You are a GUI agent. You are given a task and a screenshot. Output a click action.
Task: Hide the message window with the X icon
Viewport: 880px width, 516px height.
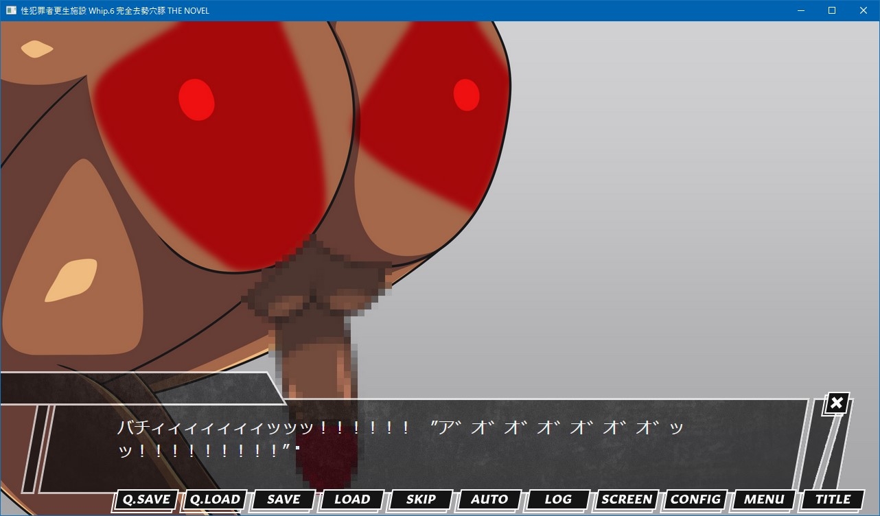[x=836, y=403]
